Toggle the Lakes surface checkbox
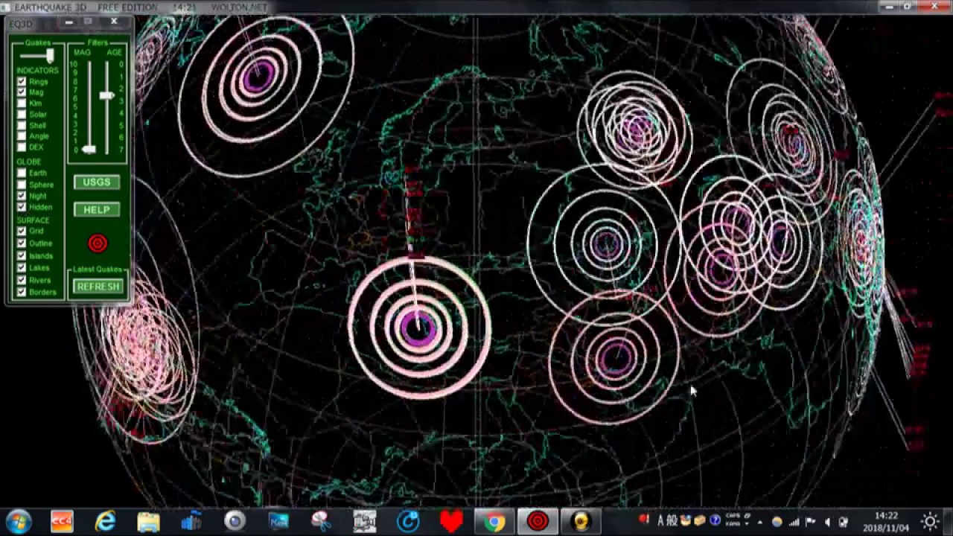Screen dimensions: 953x536 click(22, 268)
